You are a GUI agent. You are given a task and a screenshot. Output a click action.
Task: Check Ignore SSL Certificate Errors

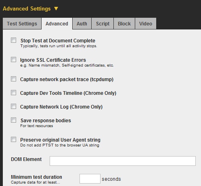point(13,60)
